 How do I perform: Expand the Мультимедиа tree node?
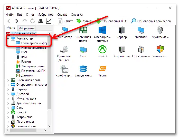click(x=8, y=99)
